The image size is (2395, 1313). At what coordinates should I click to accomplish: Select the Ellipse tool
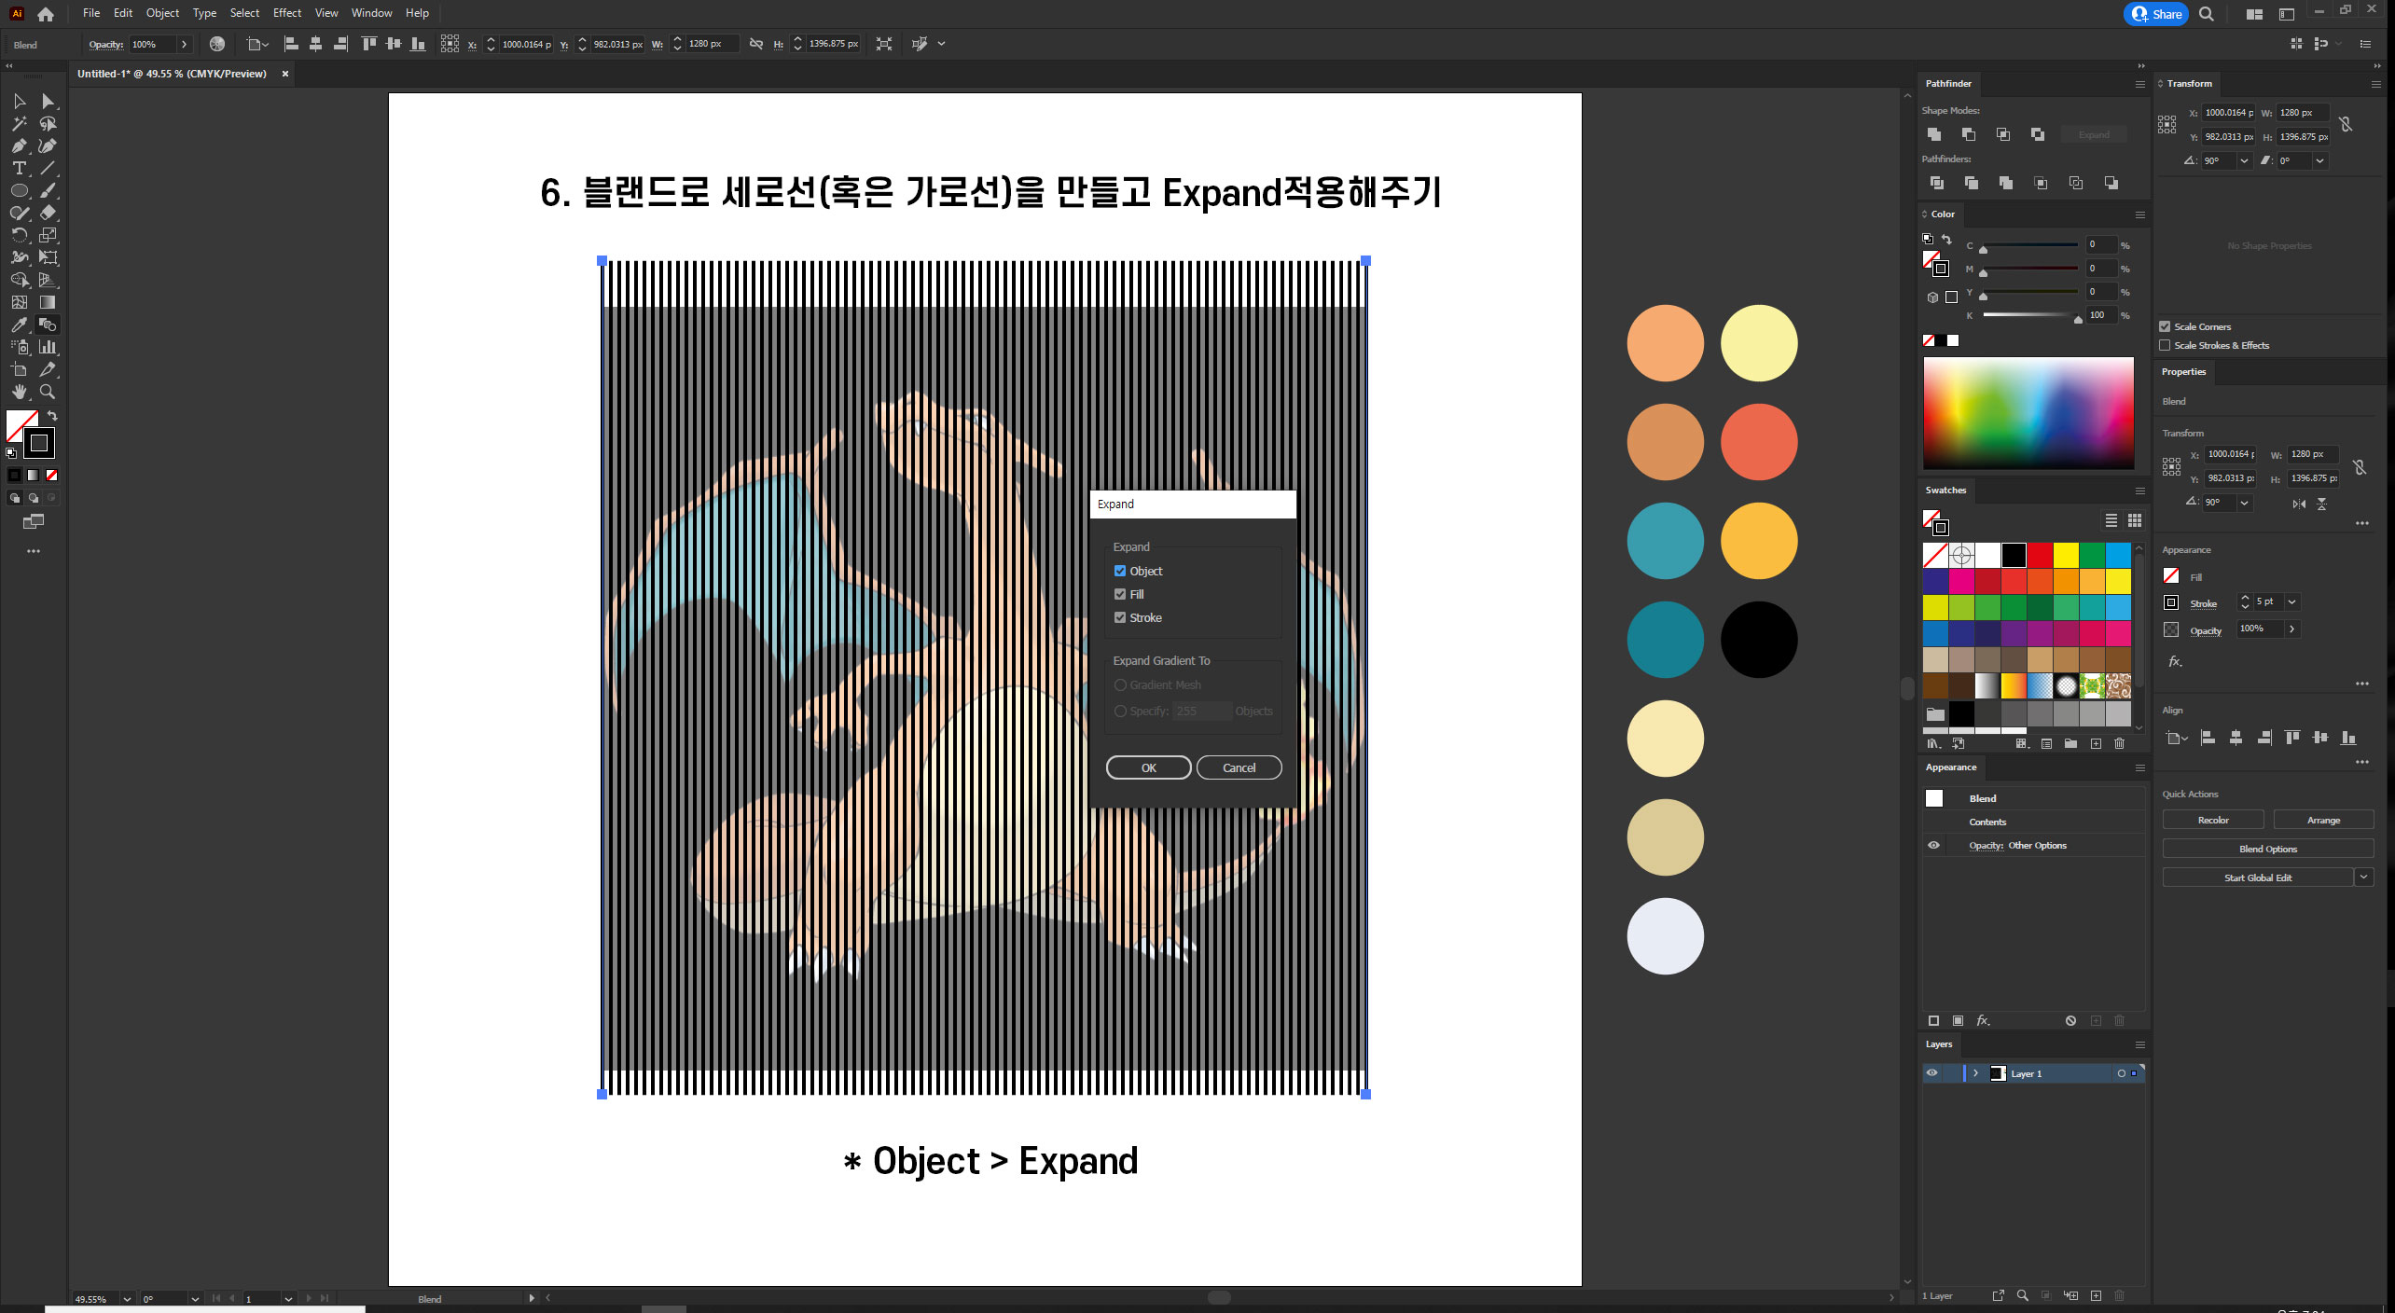click(x=19, y=190)
